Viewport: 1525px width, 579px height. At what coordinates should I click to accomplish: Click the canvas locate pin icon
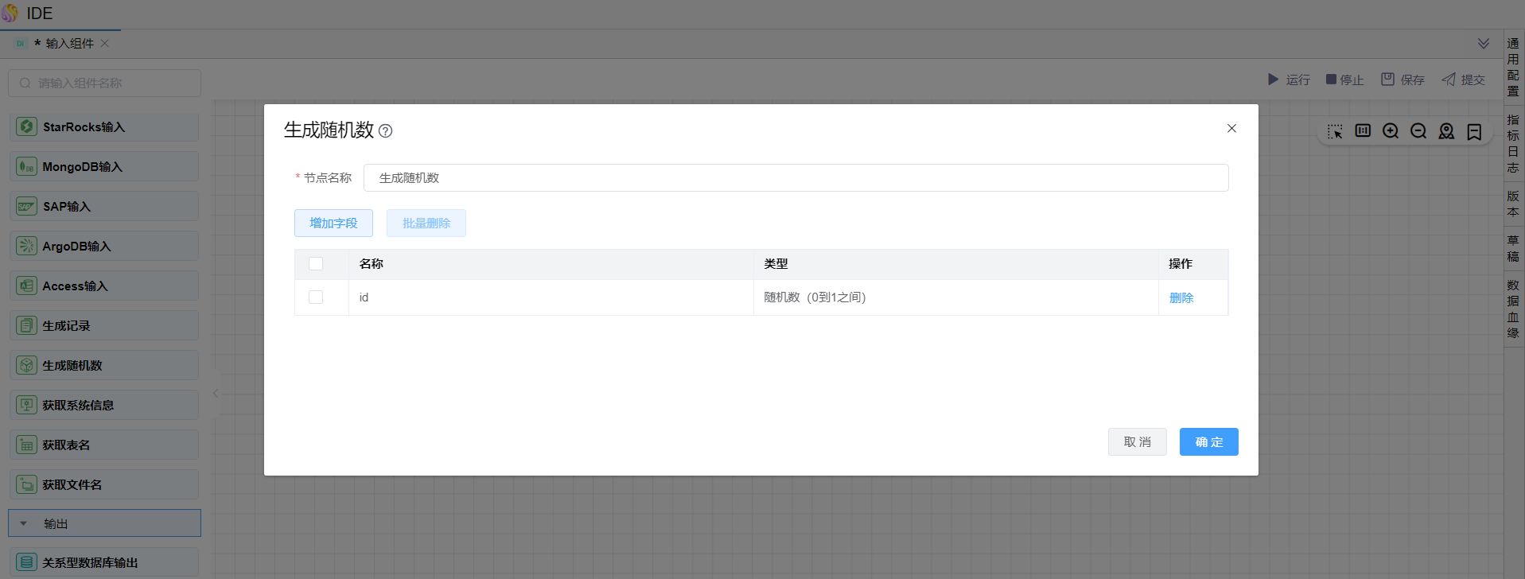coord(1446,131)
